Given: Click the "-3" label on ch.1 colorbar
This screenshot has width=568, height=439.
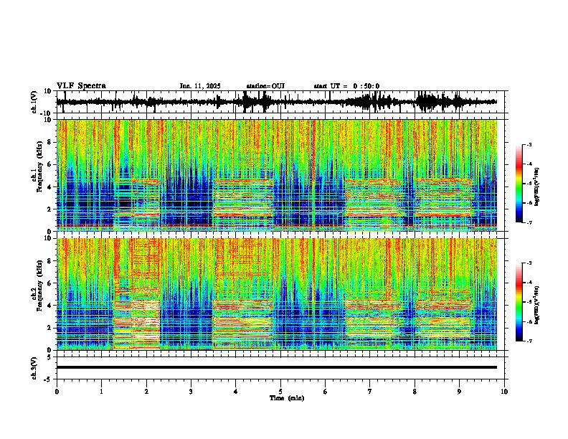Looking at the screenshot, I should pos(529,144).
